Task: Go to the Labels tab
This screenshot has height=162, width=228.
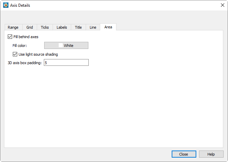Action: pos(62,27)
